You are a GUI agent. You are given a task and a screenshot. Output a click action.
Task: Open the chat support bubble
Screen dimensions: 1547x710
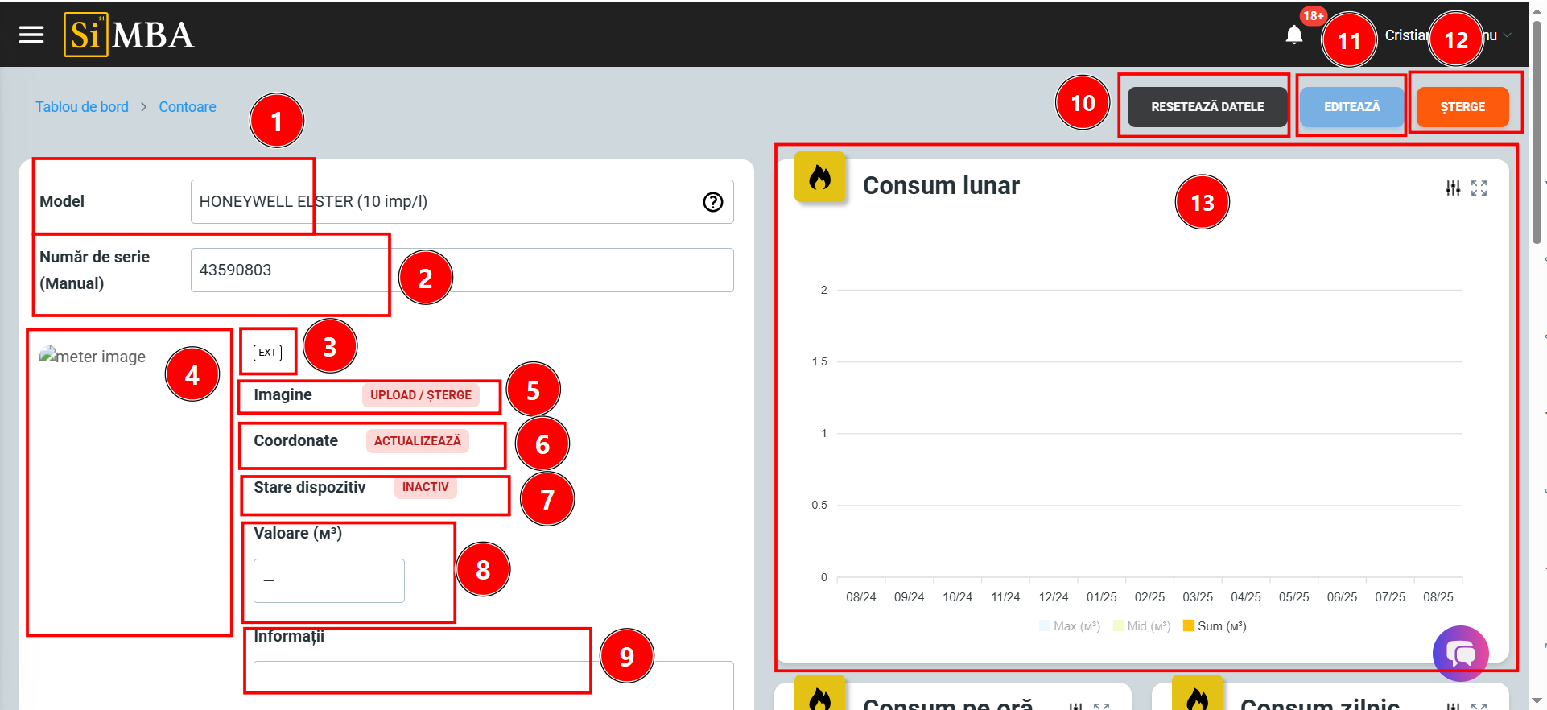[1460, 653]
